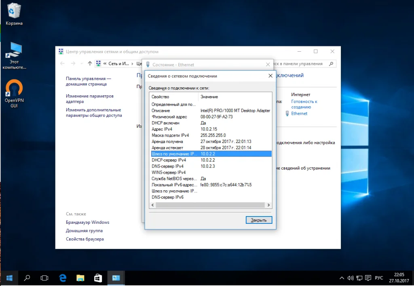
Task: Switch input language via РУС indicator
Action: [379, 278]
